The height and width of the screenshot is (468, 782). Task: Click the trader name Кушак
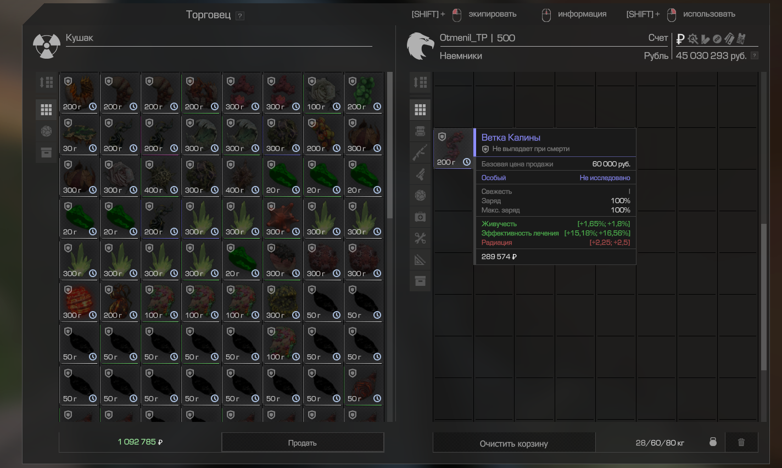[x=80, y=38]
